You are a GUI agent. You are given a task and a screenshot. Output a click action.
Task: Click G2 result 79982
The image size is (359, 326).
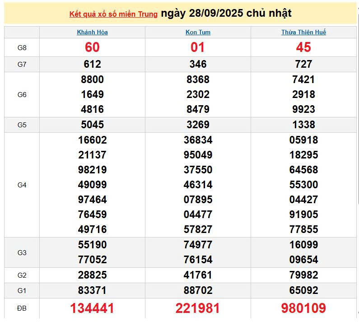point(303,275)
